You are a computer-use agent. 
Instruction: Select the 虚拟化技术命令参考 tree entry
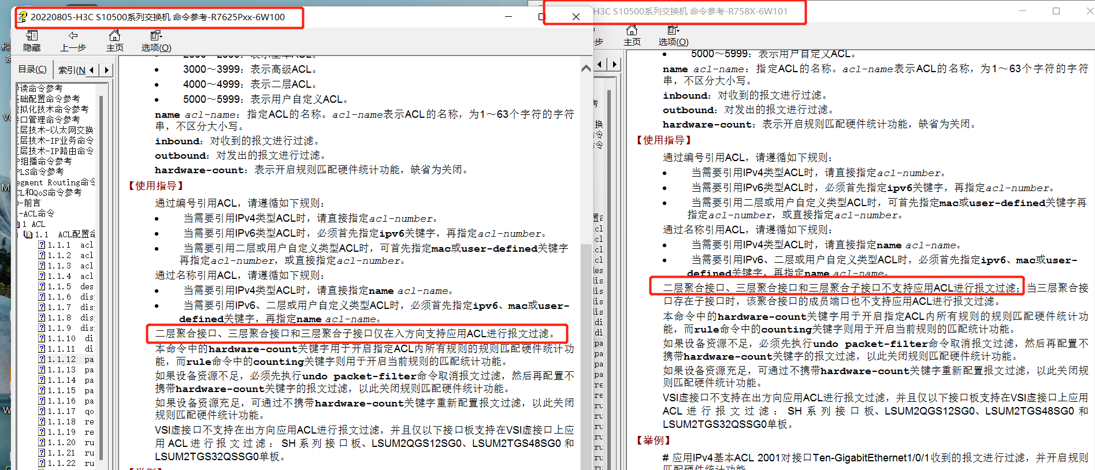point(53,109)
